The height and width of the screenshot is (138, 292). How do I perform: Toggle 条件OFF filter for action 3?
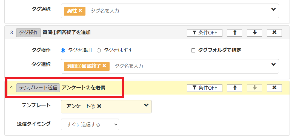coord(205,33)
